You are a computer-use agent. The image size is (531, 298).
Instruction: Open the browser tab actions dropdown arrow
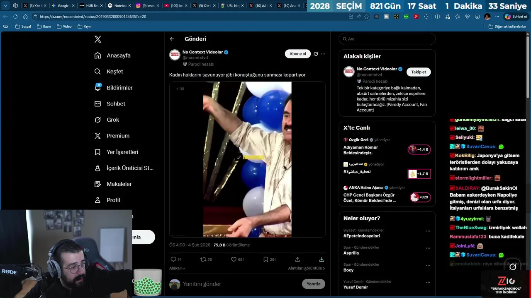pyautogui.click(x=5, y=6)
